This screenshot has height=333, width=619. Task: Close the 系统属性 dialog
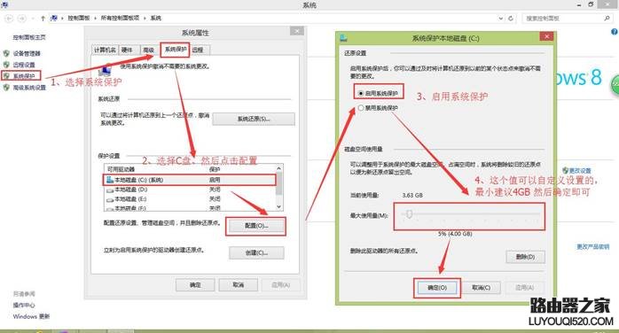pyautogui.click(x=297, y=31)
